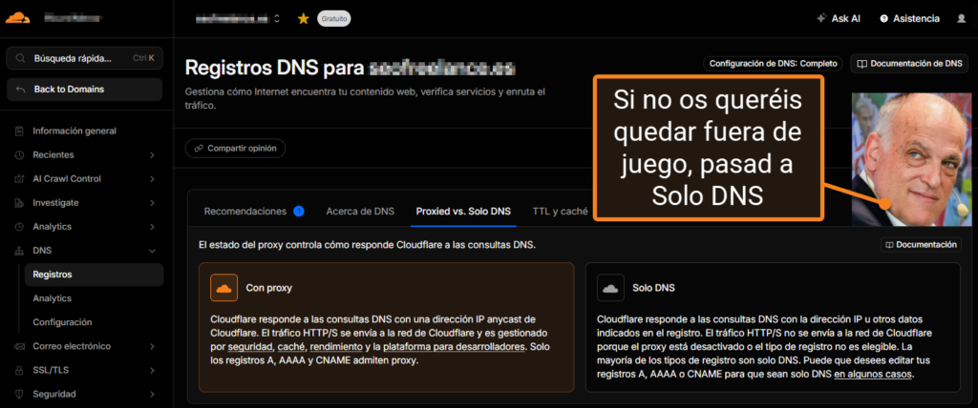Click the man's portrait thumbnail
The image size is (978, 408).
pos(912,159)
